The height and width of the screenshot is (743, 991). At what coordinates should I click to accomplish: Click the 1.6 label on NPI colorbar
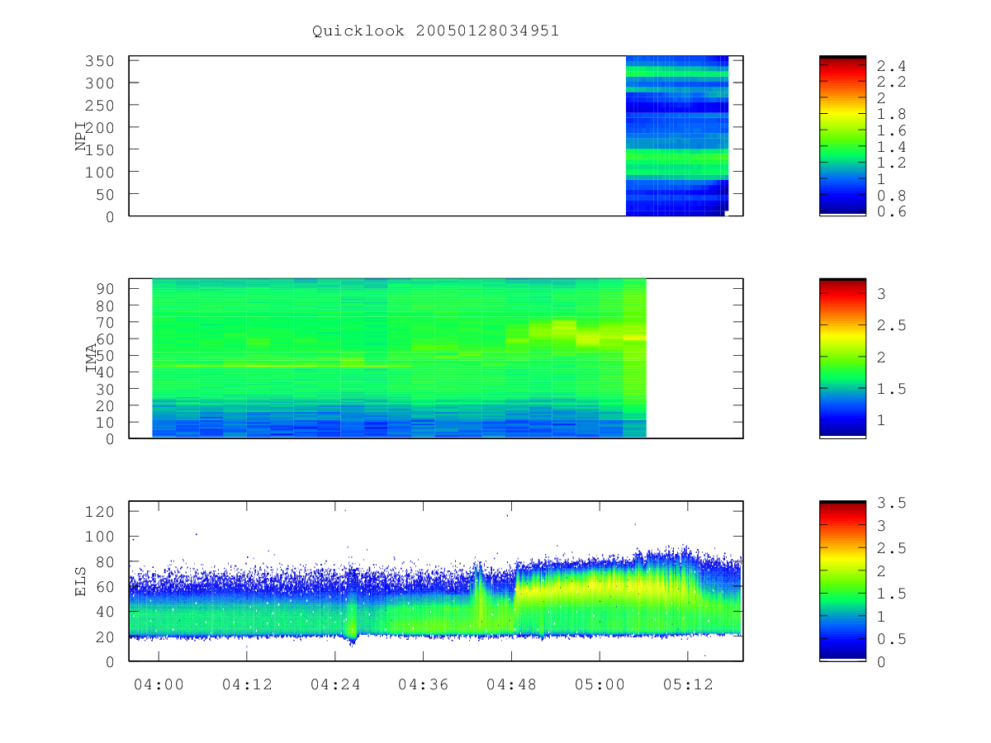(891, 130)
